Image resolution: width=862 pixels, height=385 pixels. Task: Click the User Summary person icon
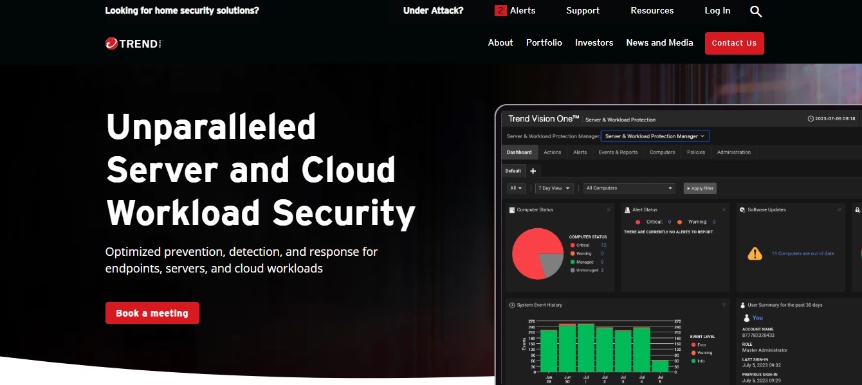(x=742, y=305)
